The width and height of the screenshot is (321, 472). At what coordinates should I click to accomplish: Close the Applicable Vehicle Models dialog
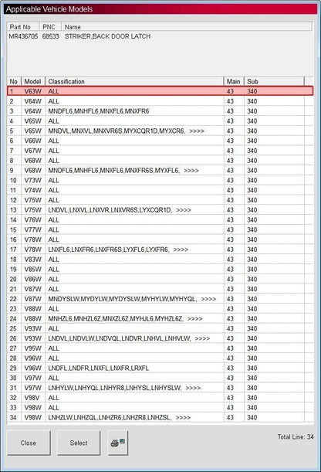[x=29, y=443]
